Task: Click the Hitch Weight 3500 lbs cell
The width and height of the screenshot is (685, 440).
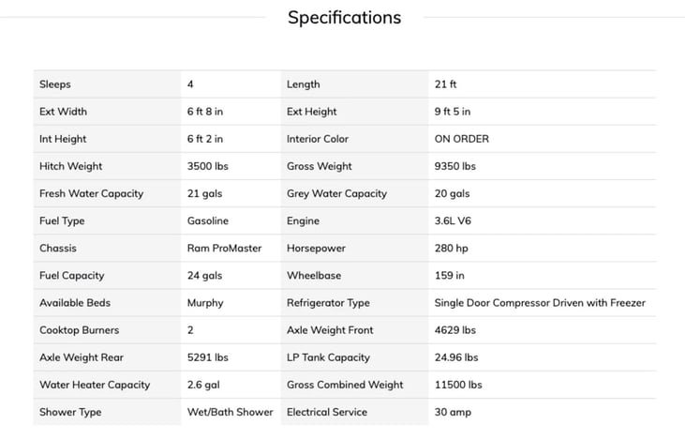Action: 208,166
